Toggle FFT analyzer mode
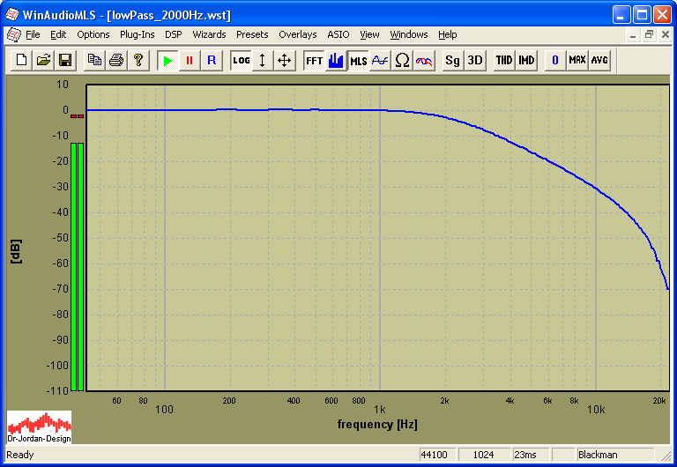This screenshot has height=467, width=677. tap(314, 60)
